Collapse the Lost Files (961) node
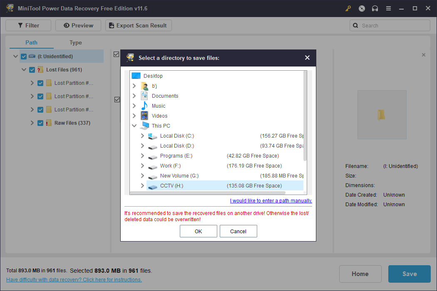 pyautogui.click(x=24, y=69)
